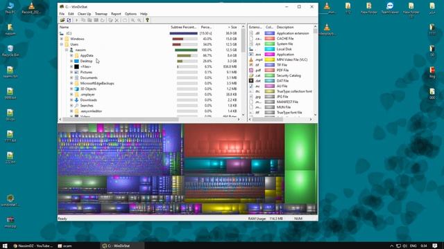The width and height of the screenshot is (444, 249).
Task: Sort by the Extension column header
Action: click(x=256, y=27)
